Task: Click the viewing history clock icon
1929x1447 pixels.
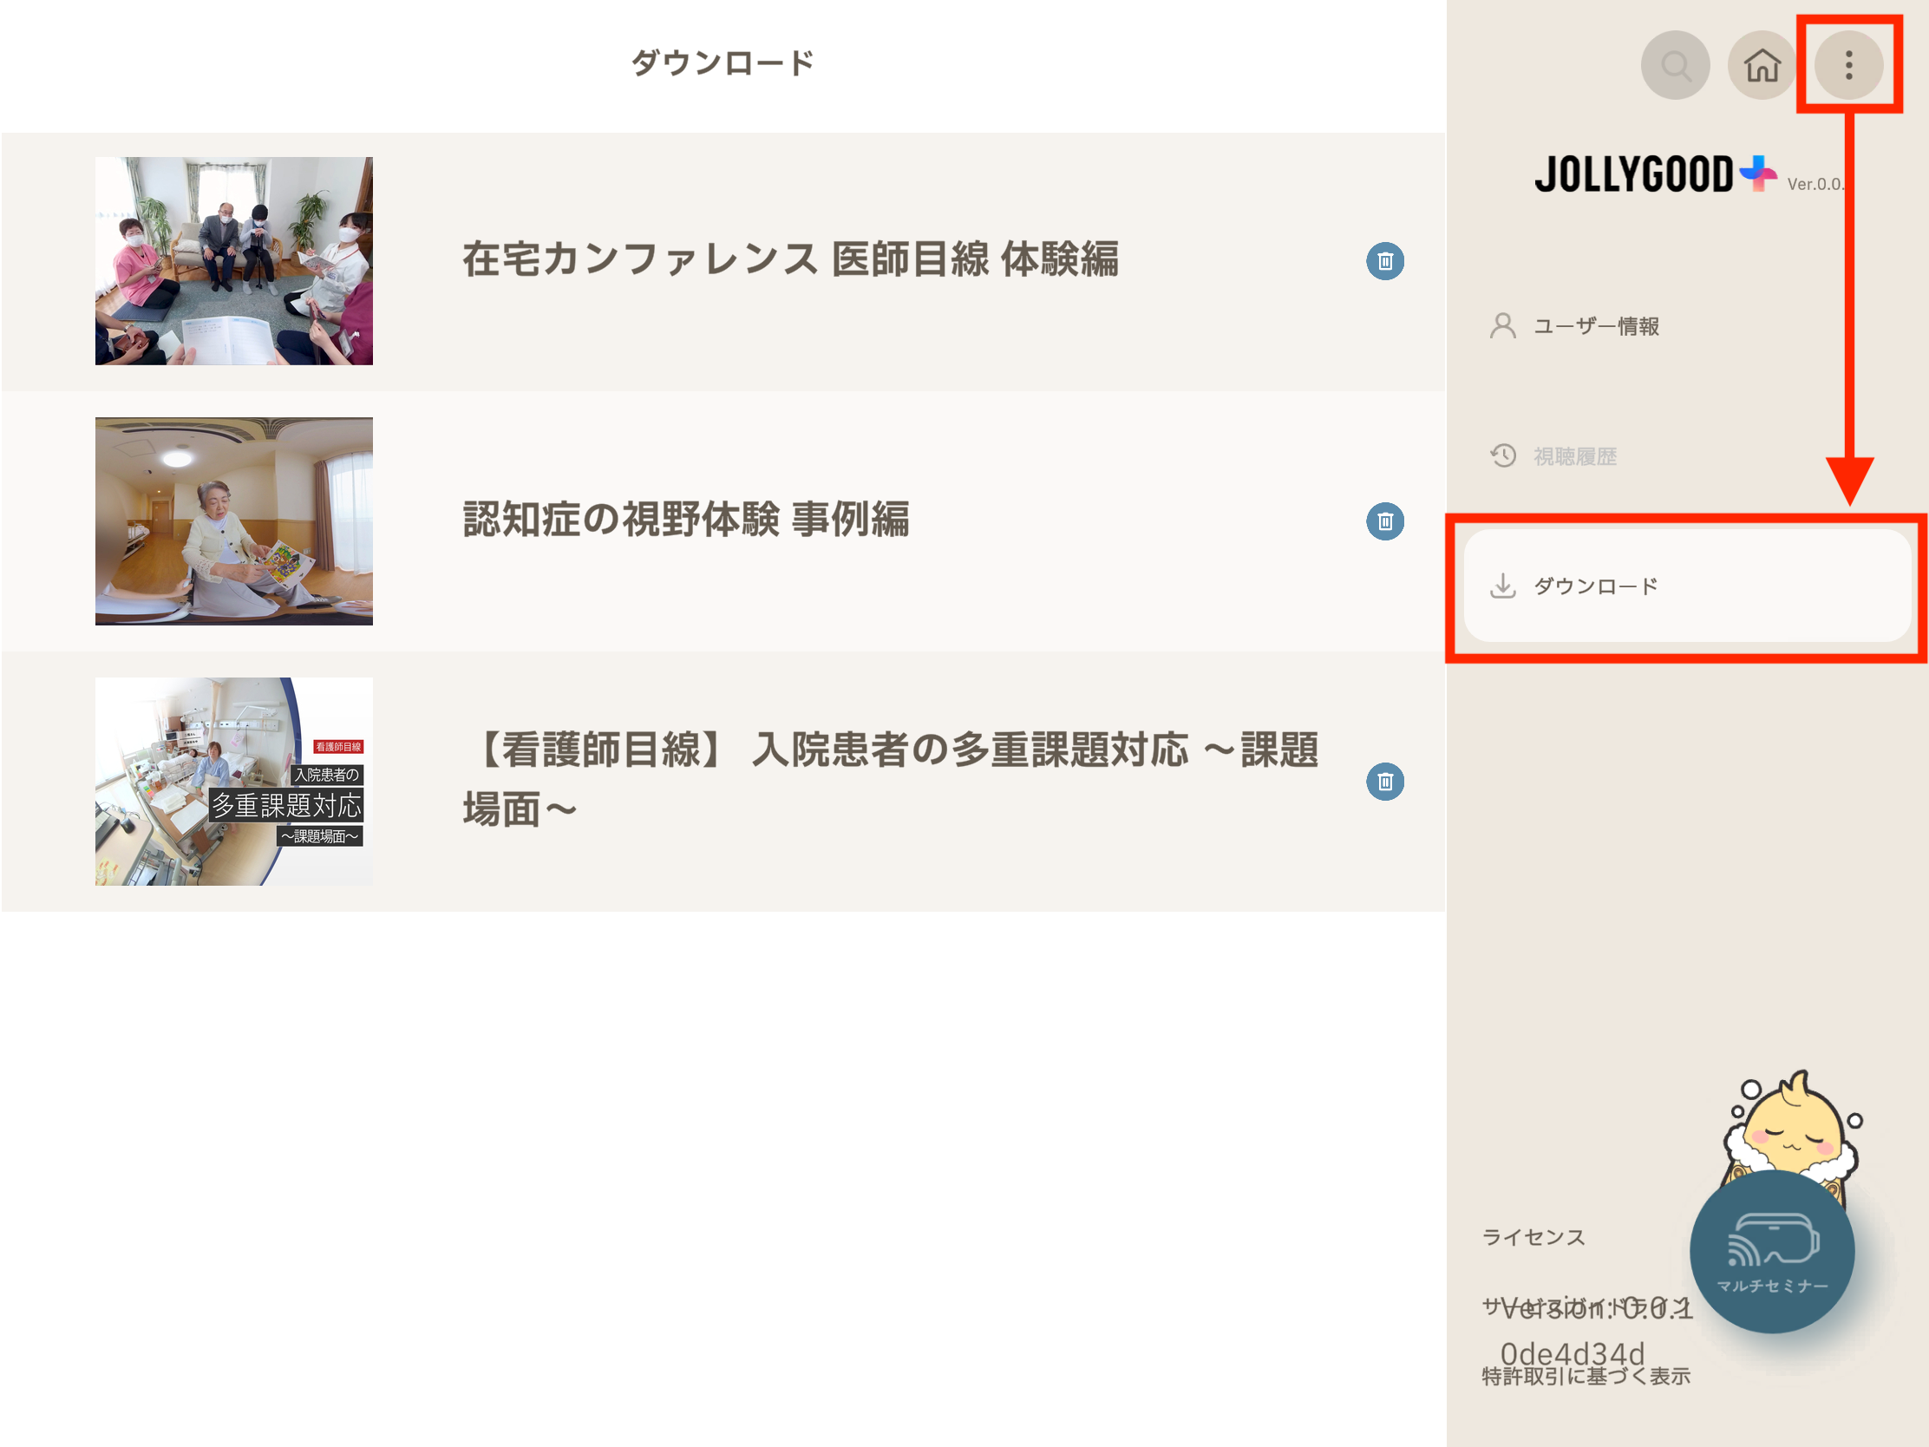Action: point(1502,455)
